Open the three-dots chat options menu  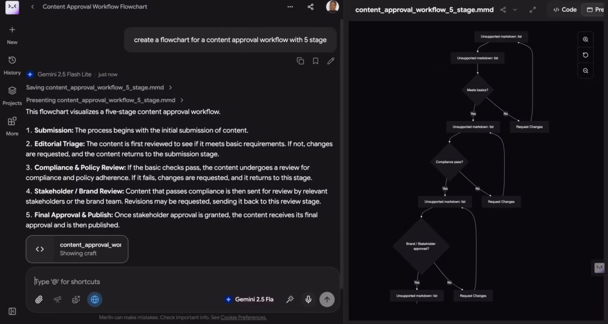pyautogui.click(x=290, y=7)
